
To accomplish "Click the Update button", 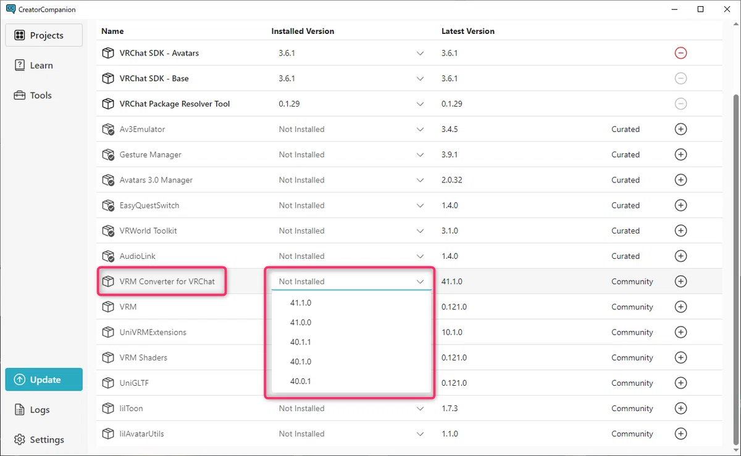I will pyautogui.click(x=44, y=380).
